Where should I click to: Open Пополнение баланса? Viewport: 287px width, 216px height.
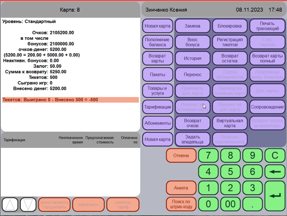point(158,42)
